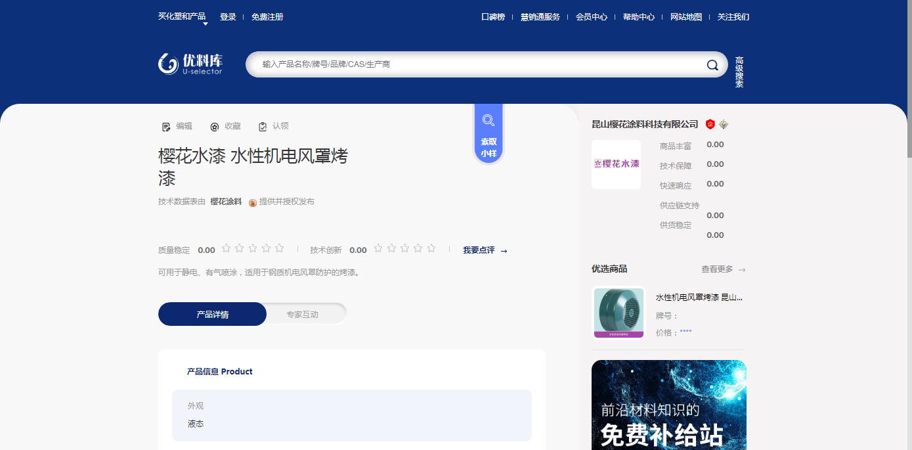This screenshot has width=912, height=450.
Task: Click the small authorization icon before 提供并授权发布
Action: point(253,202)
